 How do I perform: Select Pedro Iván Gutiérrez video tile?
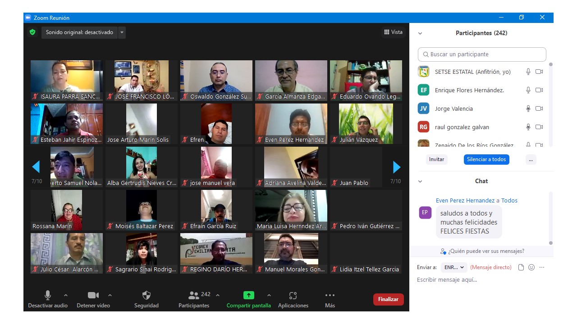[366, 210]
